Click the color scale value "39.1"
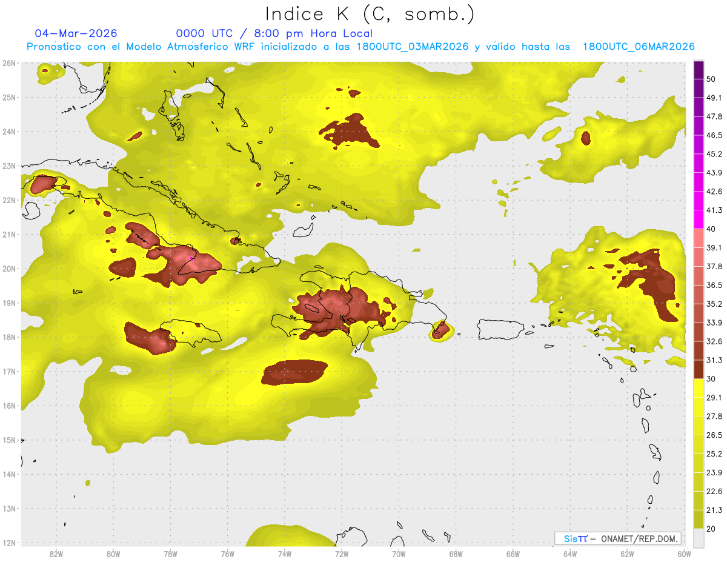Screen dimensions: 727x562 (x=714, y=247)
